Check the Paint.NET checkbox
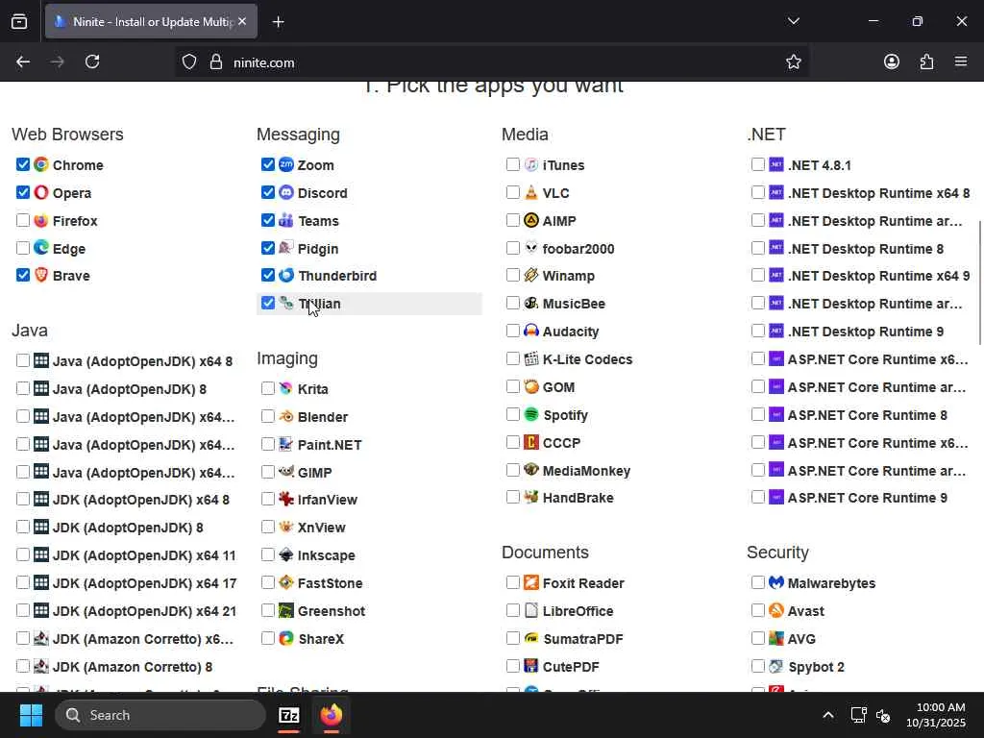This screenshot has width=984, height=738. point(268,444)
